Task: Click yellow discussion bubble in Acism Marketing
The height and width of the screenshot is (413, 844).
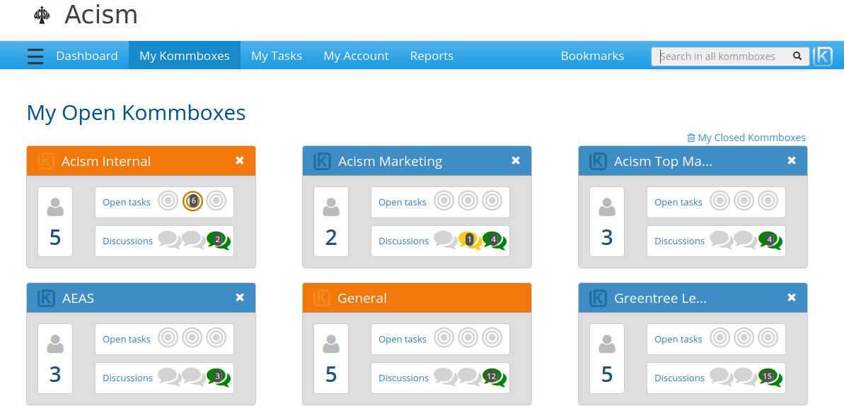Action: click(x=469, y=240)
